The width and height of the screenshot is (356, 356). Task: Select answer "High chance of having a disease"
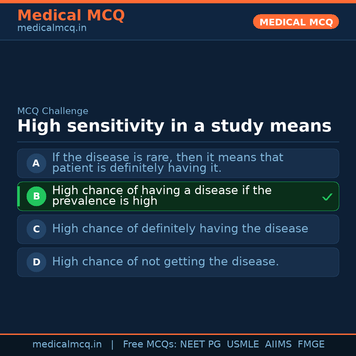click(x=162, y=196)
